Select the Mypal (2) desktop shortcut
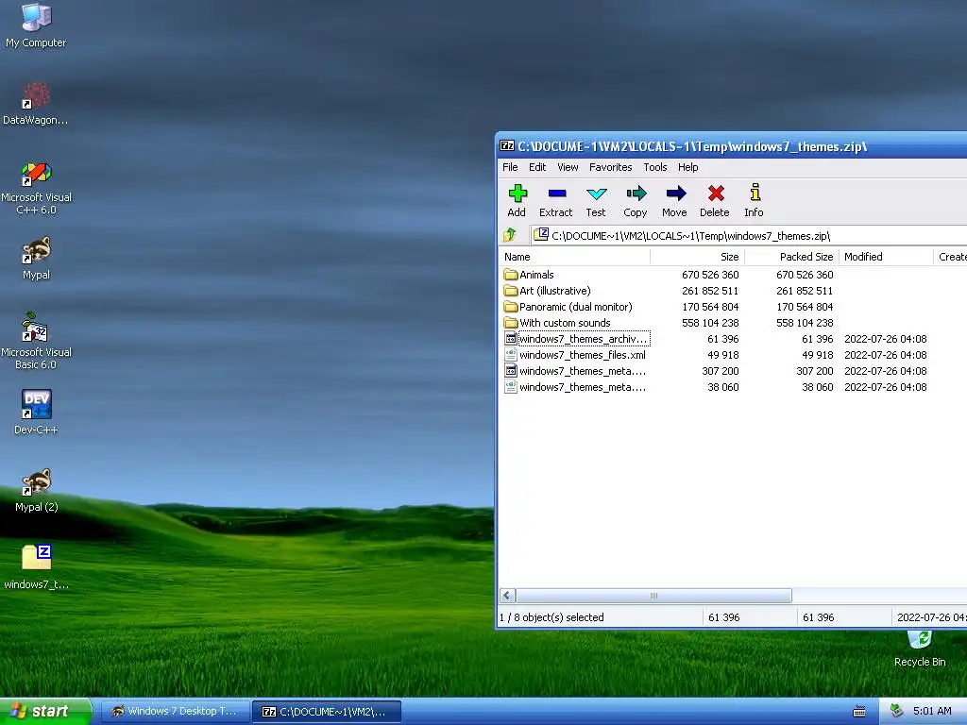Image resolution: width=967 pixels, height=725 pixels. coord(36,490)
